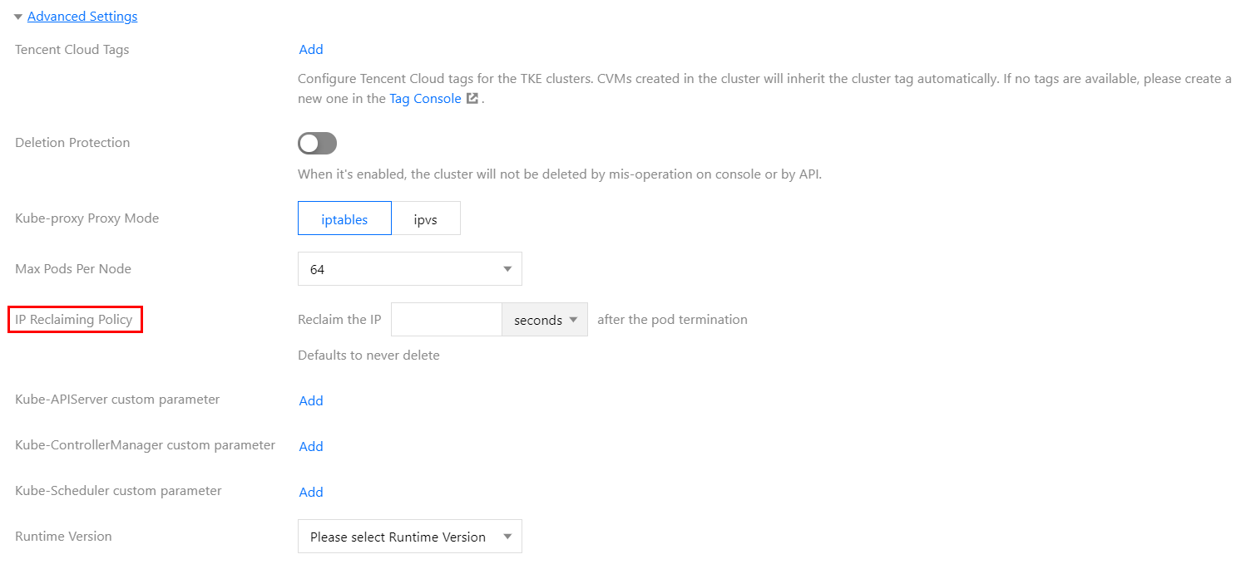1241x564 pixels.
Task: Open the seconds unit dropdown
Action: click(x=545, y=320)
